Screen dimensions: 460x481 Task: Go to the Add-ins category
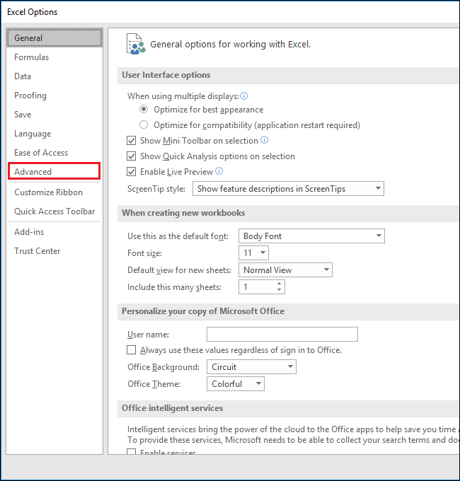point(54,232)
